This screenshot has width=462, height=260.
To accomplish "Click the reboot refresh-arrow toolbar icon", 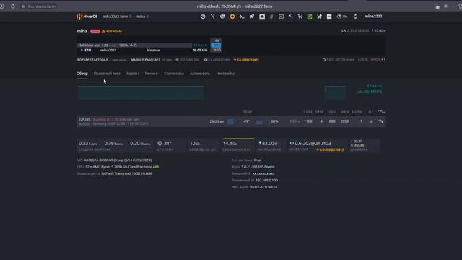I will point(222,17).
